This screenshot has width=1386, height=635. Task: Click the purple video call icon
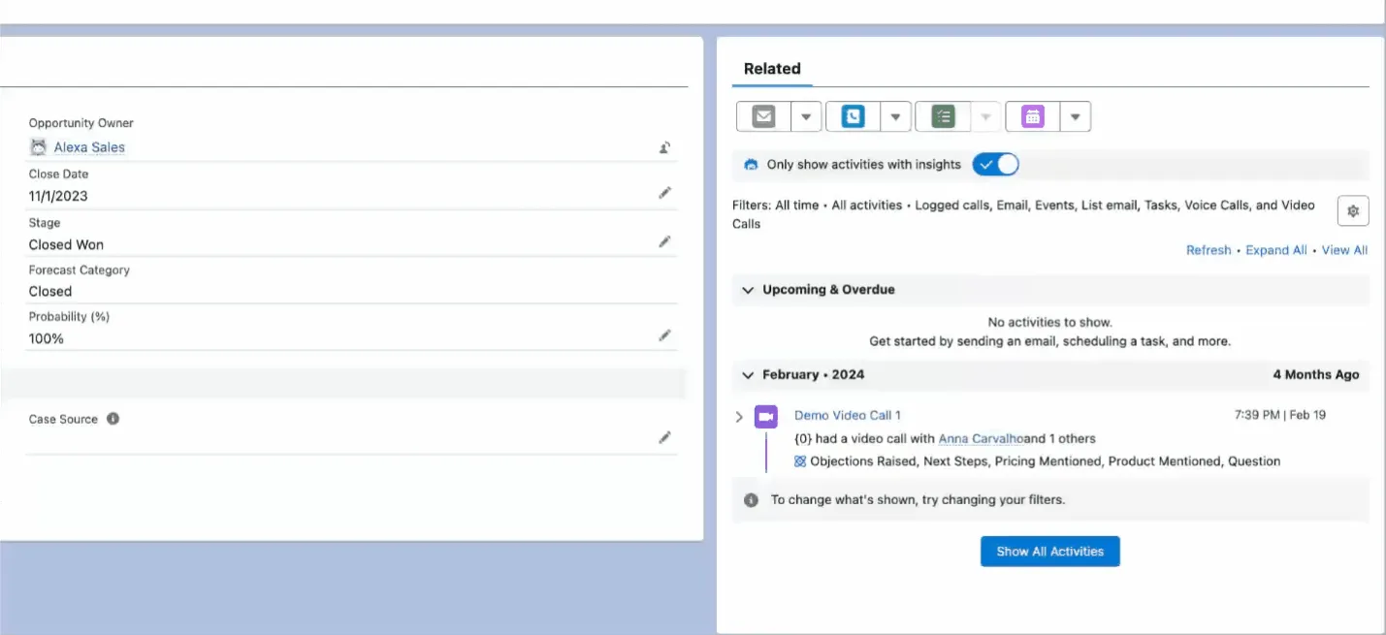click(x=766, y=416)
